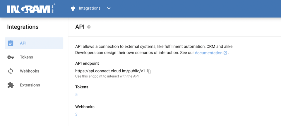Image resolution: width=281 pixels, height=126 pixels.
Task: Click the help question mark next to API
Action: (x=89, y=27)
